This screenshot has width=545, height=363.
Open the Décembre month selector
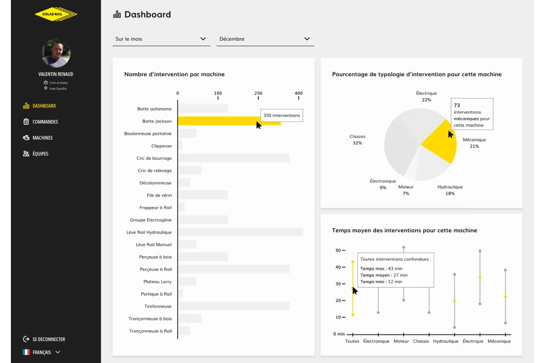click(265, 39)
